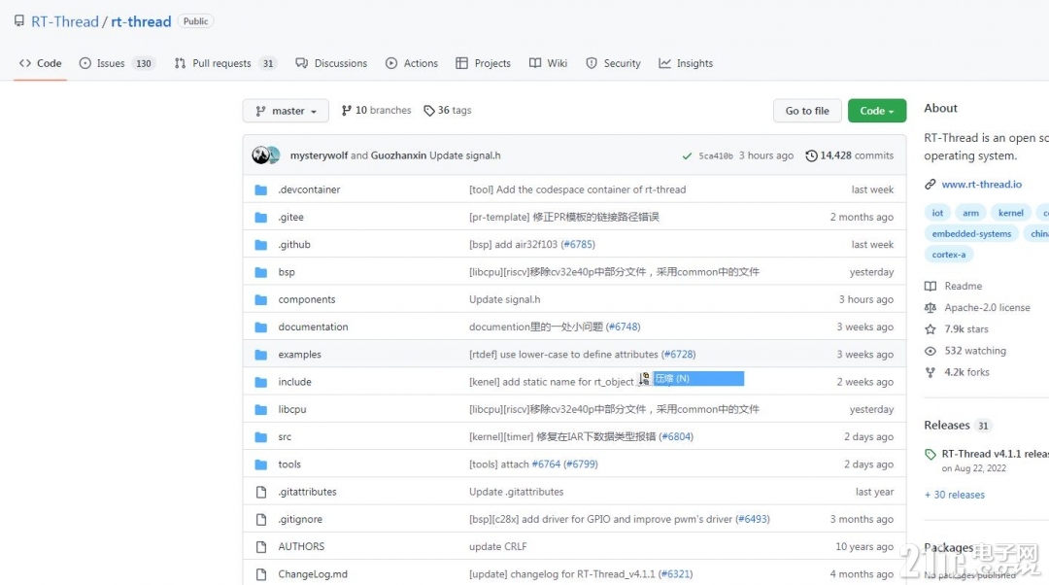Click the Go to file button
The image size is (1049, 585).
(807, 111)
